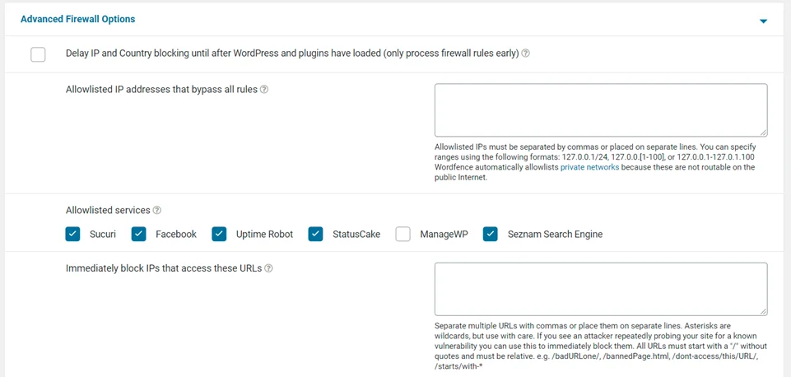
Task: Check the ManageWP service box
Action: (403, 235)
